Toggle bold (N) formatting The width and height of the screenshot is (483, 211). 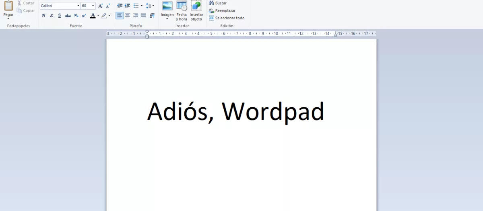click(43, 16)
